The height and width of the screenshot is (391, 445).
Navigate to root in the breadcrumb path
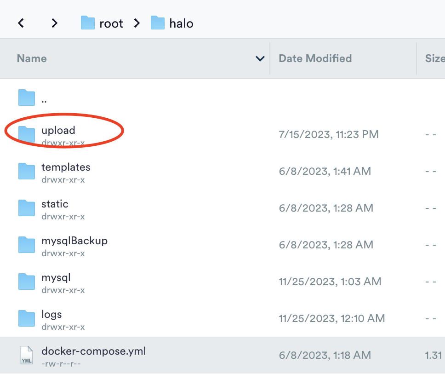[111, 23]
